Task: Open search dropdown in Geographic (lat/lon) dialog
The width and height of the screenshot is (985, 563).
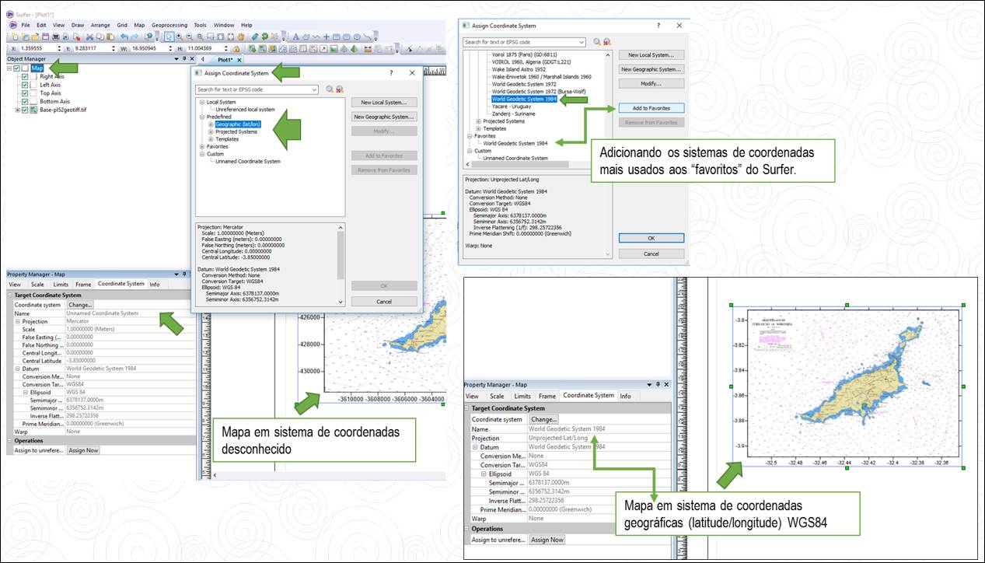Action: click(x=314, y=89)
